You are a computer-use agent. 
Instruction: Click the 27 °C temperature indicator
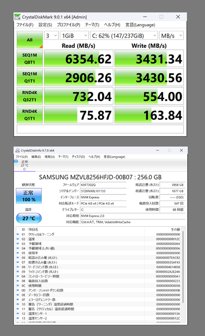click(x=29, y=218)
